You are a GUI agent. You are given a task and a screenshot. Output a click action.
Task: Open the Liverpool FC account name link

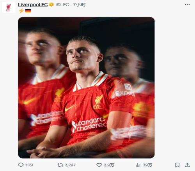pos(33,5)
